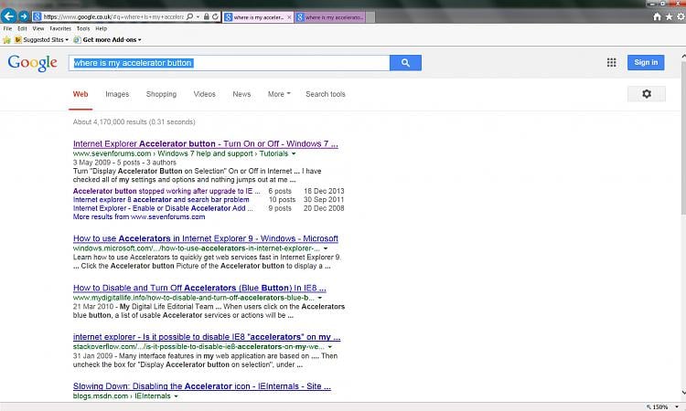Open 'How to use Accelerators in Internet Explorer 9' result

[206, 238]
